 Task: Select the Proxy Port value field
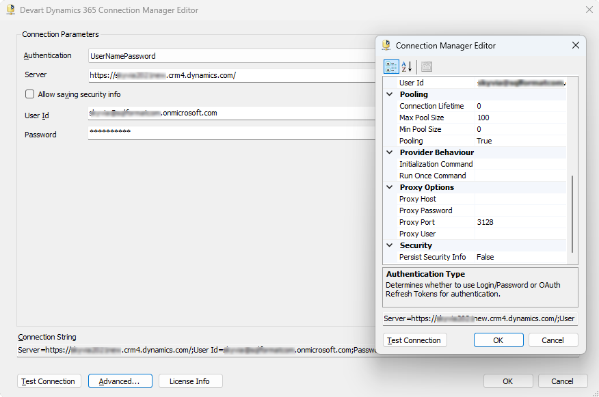pyautogui.click(x=520, y=222)
